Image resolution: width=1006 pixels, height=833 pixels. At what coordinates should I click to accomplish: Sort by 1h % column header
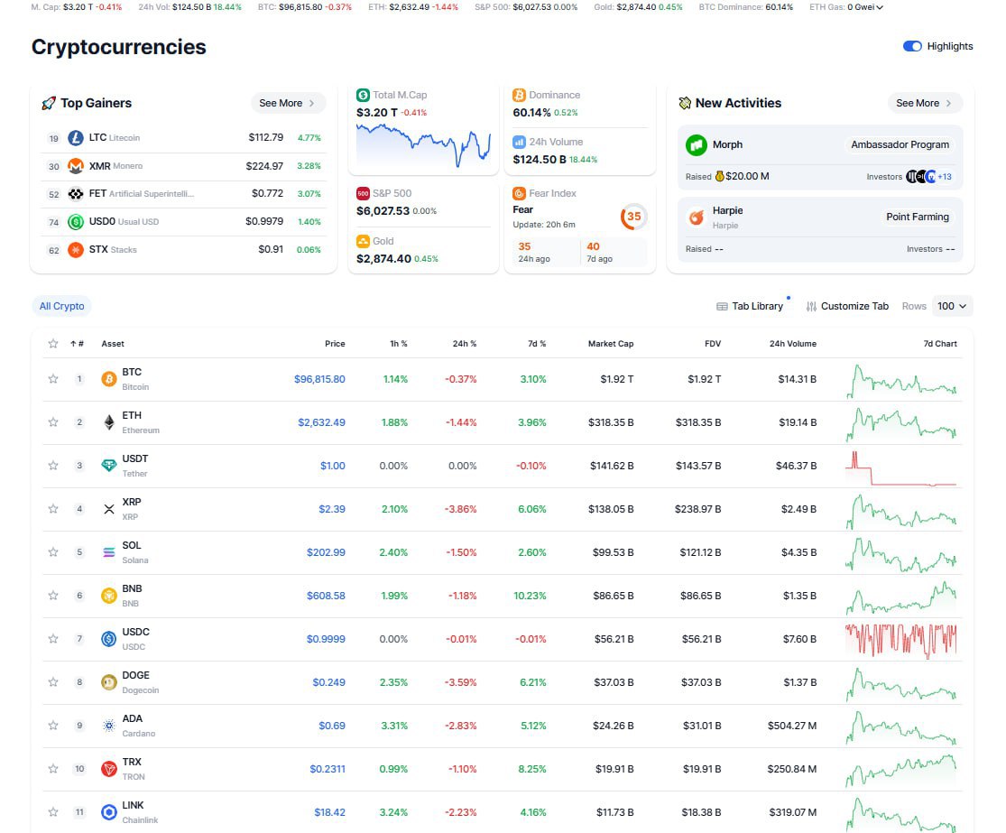399,343
